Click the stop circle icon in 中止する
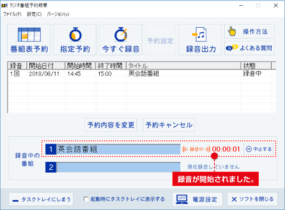The width and height of the screenshot is (285, 210). (x=248, y=149)
